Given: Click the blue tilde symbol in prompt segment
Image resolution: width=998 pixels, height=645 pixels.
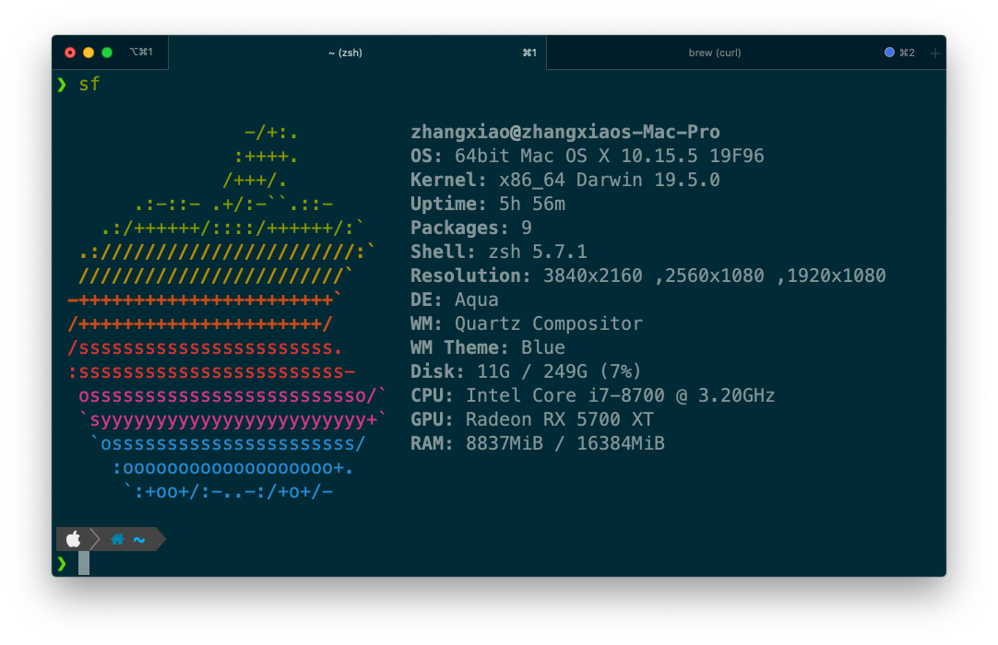Looking at the screenshot, I should [x=139, y=539].
